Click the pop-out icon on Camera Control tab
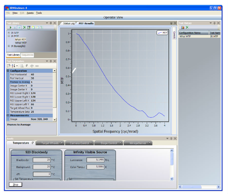The height and width of the screenshot is (194, 228). pos(91,143)
